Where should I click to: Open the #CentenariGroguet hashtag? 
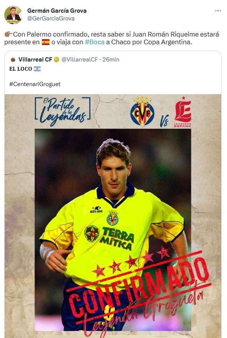pos(35,84)
